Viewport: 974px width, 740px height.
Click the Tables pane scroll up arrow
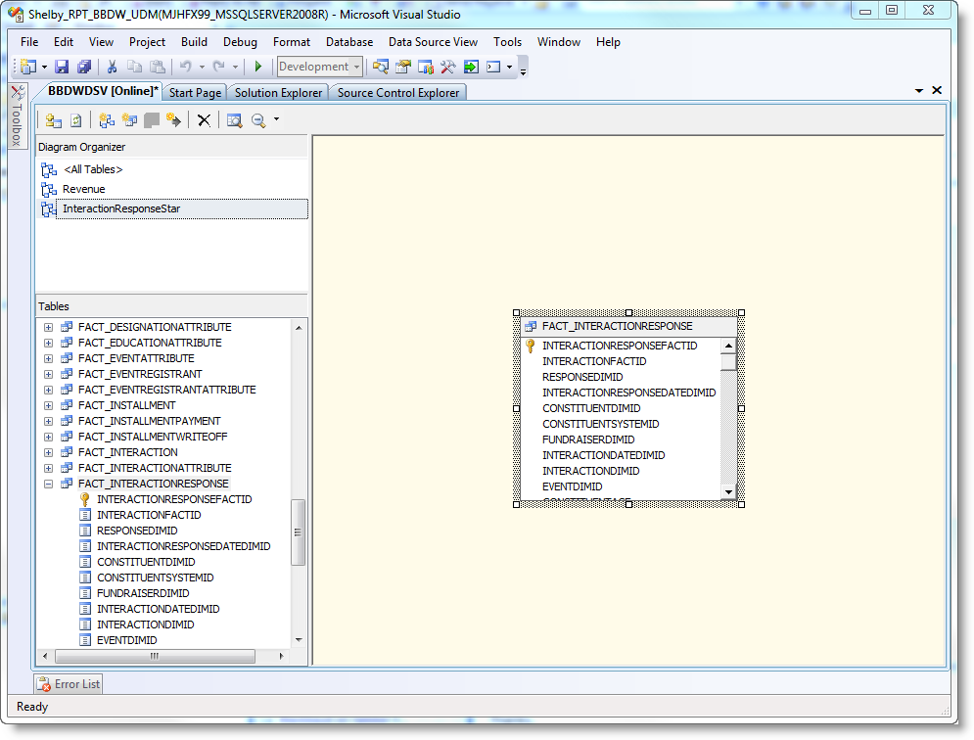(299, 328)
